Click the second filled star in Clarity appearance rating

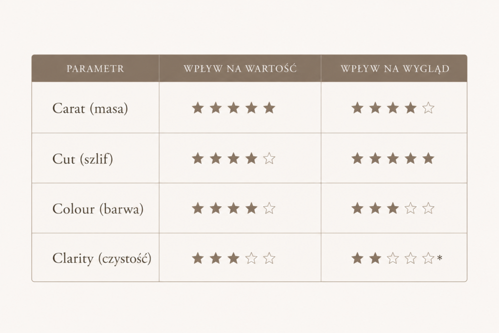[375, 258]
